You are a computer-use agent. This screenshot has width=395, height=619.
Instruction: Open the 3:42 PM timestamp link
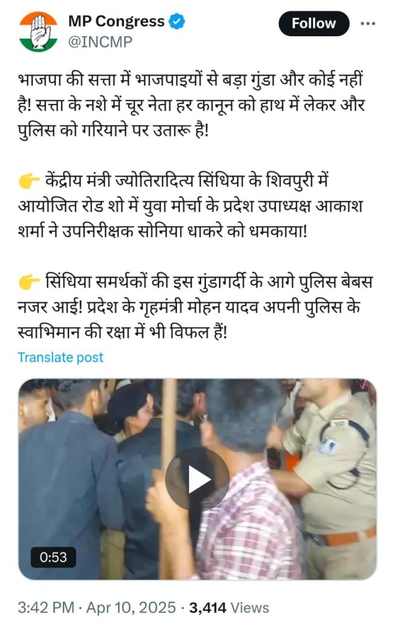click(46, 608)
